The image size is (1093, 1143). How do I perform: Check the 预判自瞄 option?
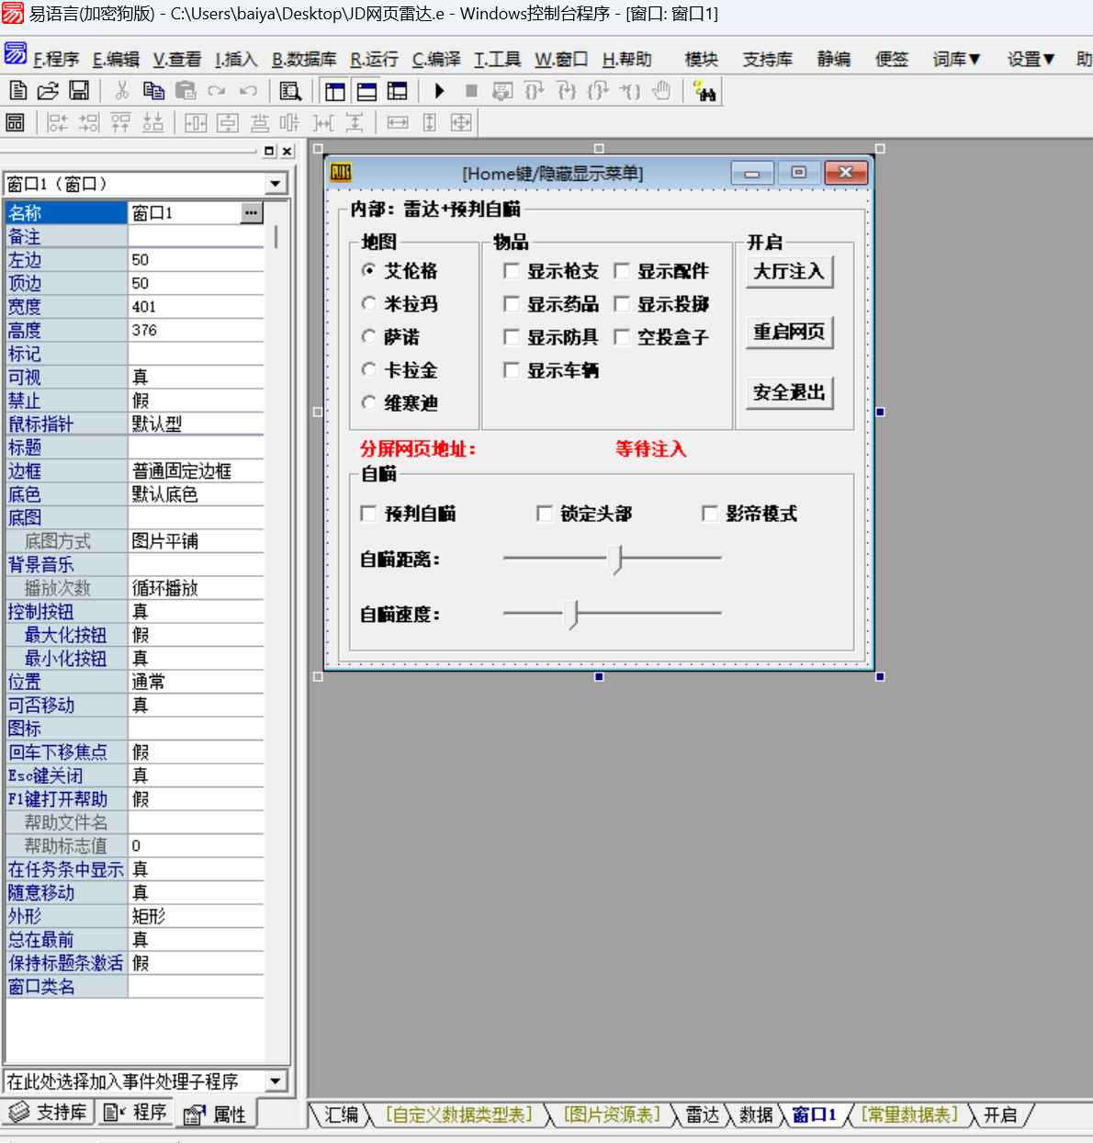pos(369,514)
